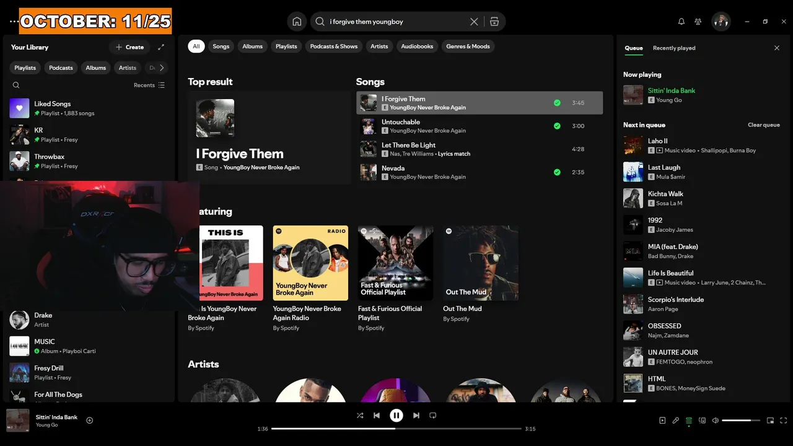Open notifications bell icon
Image resolution: width=793 pixels, height=446 pixels.
[x=681, y=22]
